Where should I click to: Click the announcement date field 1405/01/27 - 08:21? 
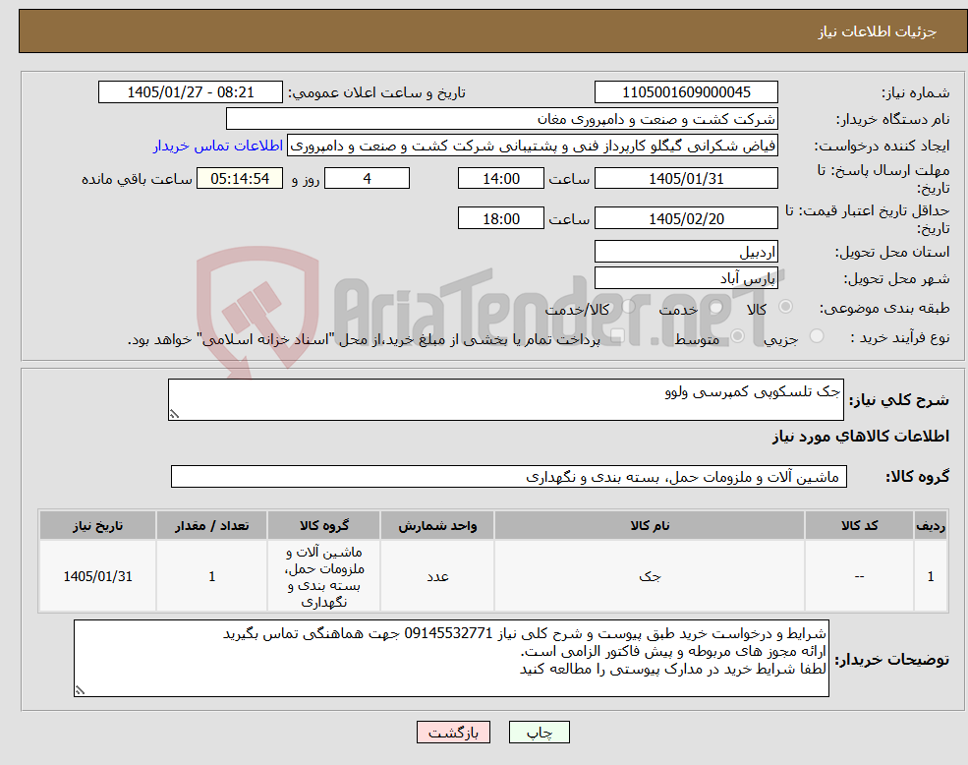pos(190,92)
